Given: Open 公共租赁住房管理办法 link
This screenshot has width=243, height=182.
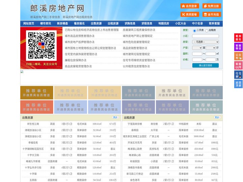Looking at the screenshot, I should click(x=136, y=66).
